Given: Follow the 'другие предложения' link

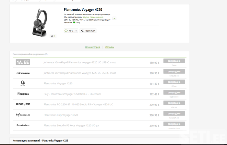Looking at the screenshot, I should click(x=93, y=17).
